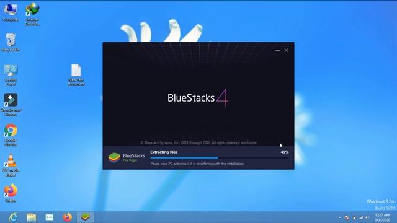This screenshot has height=223, width=397.
Task: Open the Action Center flag icon
Action: tap(347, 217)
